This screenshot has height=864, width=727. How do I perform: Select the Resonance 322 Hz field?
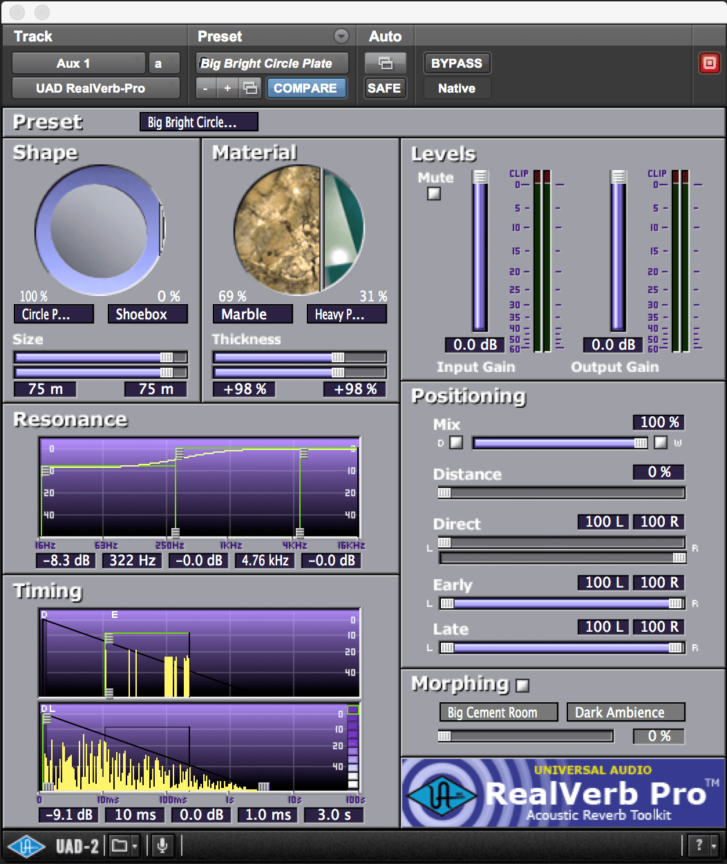tap(132, 561)
